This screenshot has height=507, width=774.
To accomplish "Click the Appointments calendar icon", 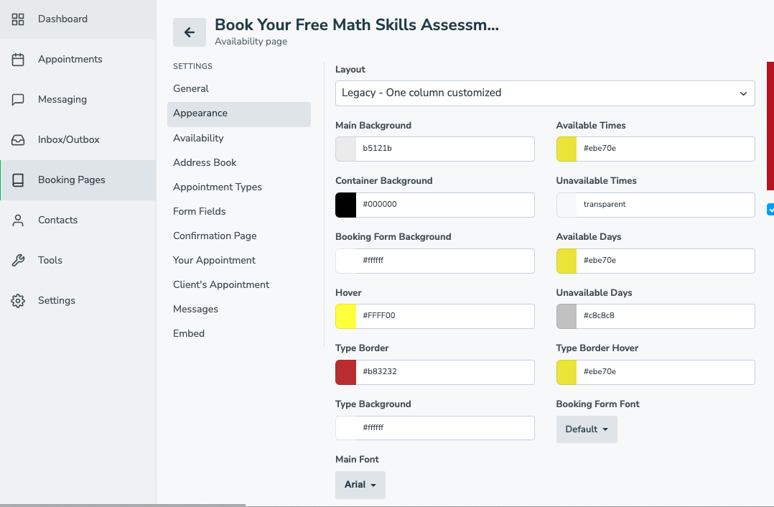I will [18, 59].
